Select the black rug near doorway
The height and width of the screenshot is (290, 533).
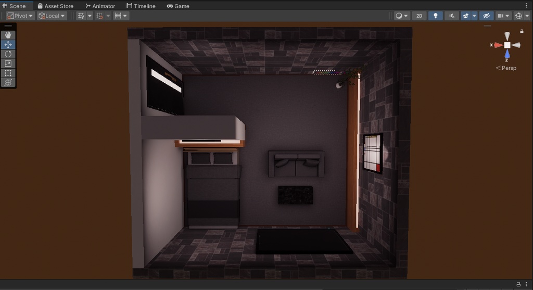click(x=303, y=241)
